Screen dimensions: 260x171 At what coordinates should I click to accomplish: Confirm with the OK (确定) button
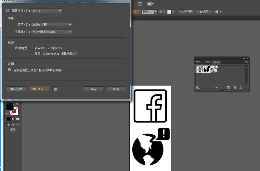(93, 89)
